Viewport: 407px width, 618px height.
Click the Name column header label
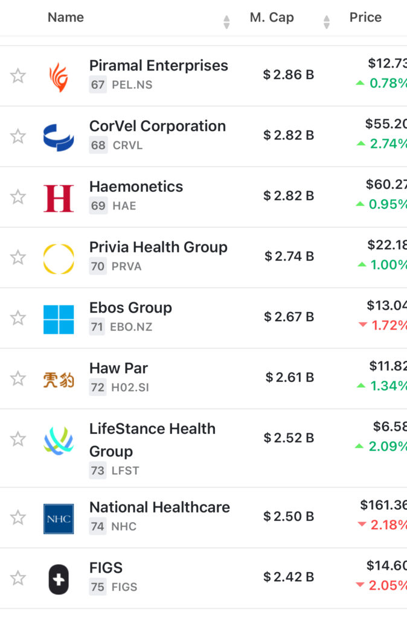65,18
